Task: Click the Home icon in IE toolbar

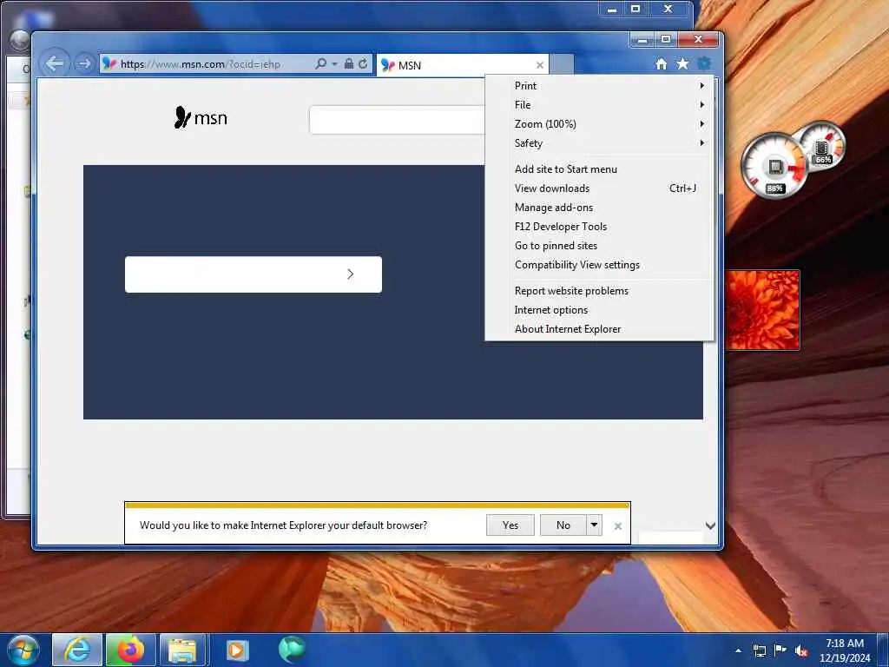Action: (x=661, y=64)
